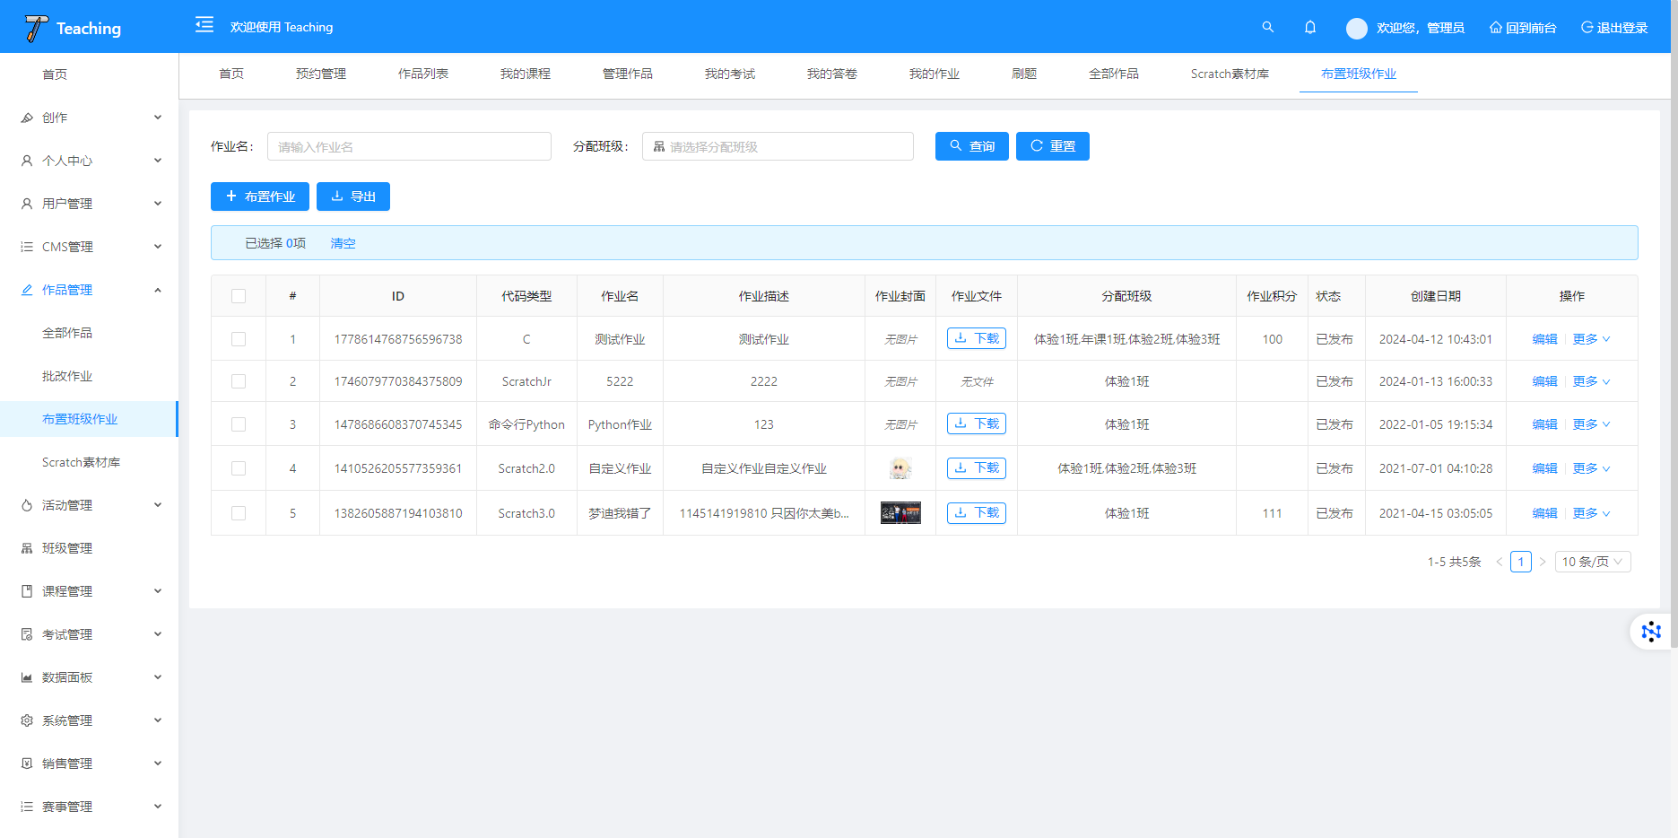Open the cover thumbnail of 梦迪我错了 row
The height and width of the screenshot is (838, 1678).
(x=900, y=513)
